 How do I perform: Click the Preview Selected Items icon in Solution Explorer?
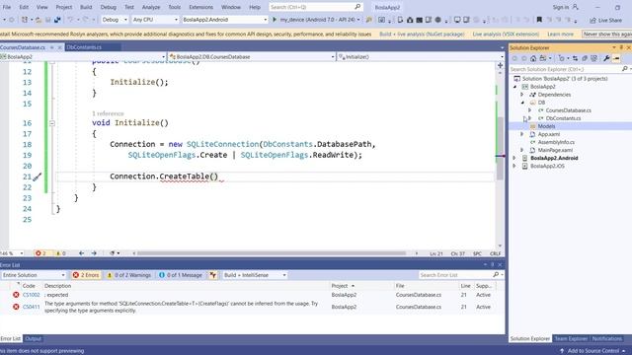tap(616, 58)
